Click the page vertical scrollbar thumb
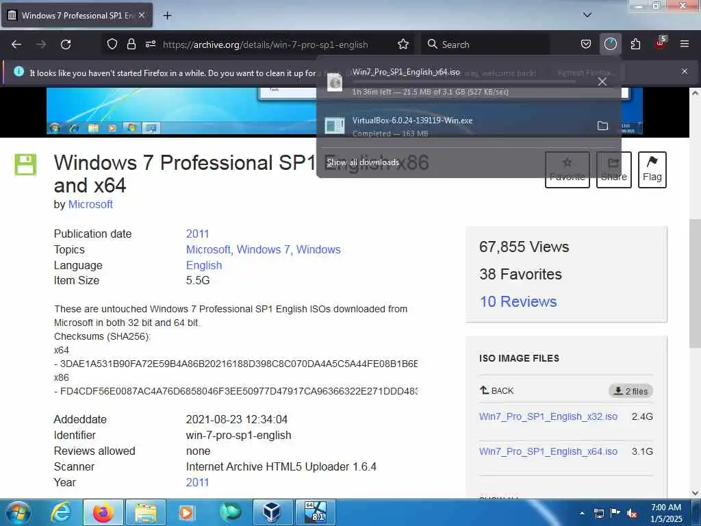The image size is (701, 526). [x=695, y=283]
